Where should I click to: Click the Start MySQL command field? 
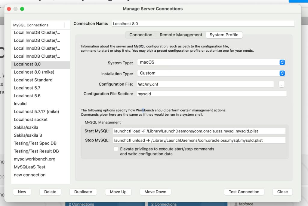(x=199, y=131)
